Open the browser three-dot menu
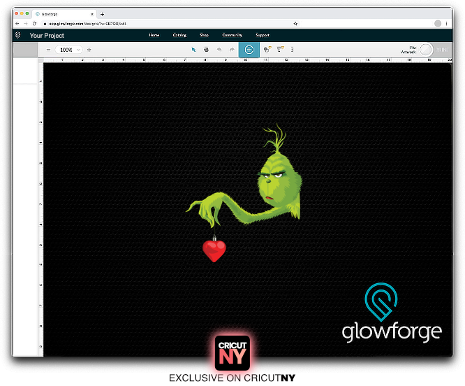Screen dimensions: 465x386 (446, 24)
